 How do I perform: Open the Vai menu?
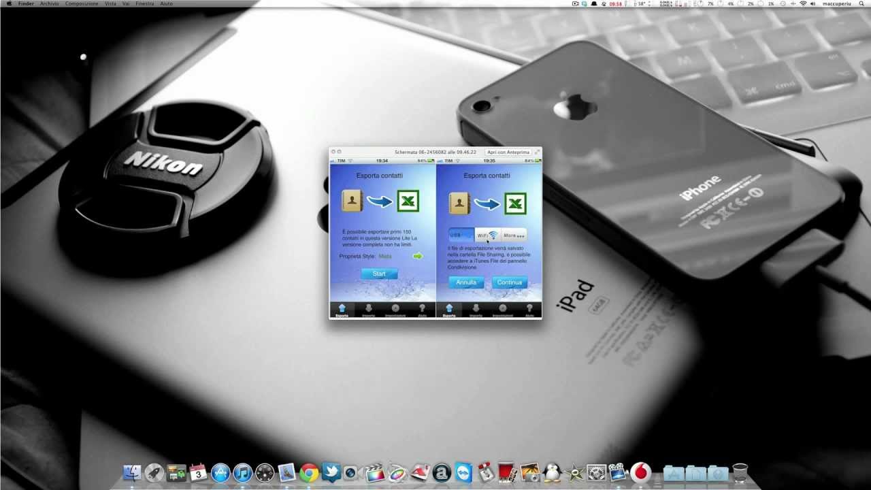coord(126,4)
